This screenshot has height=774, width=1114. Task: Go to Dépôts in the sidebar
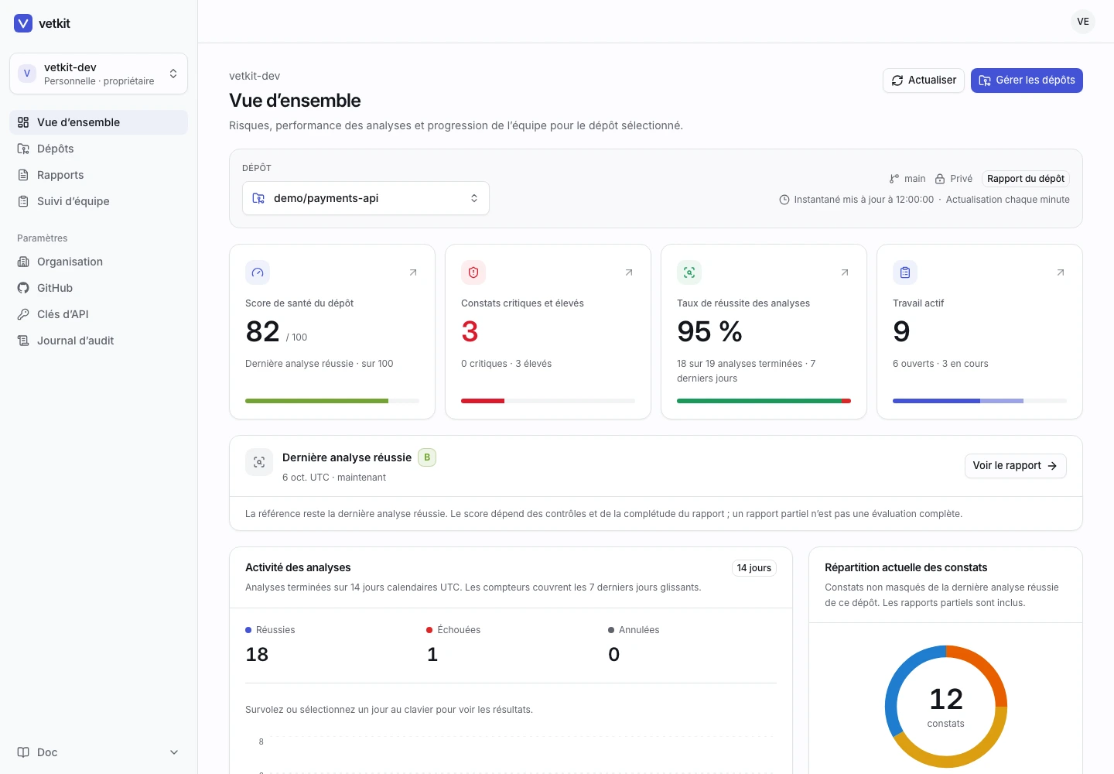(x=98, y=149)
